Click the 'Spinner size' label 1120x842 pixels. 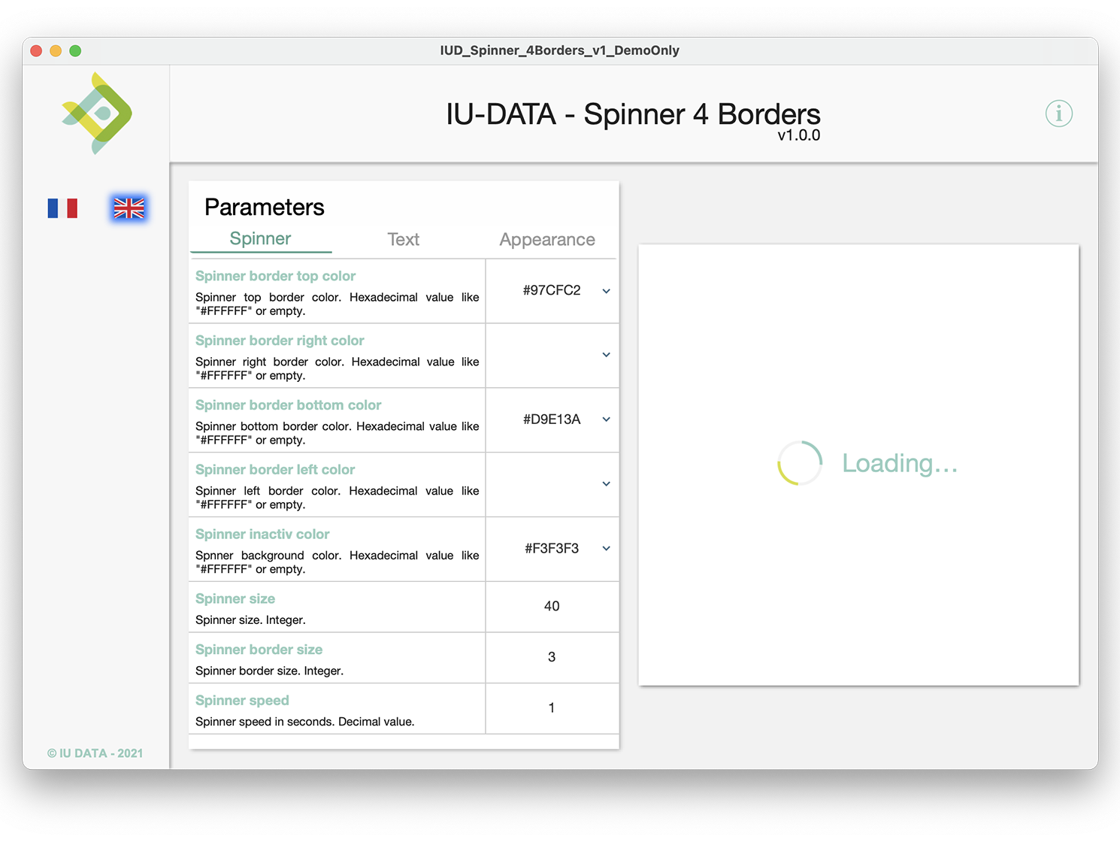point(235,599)
